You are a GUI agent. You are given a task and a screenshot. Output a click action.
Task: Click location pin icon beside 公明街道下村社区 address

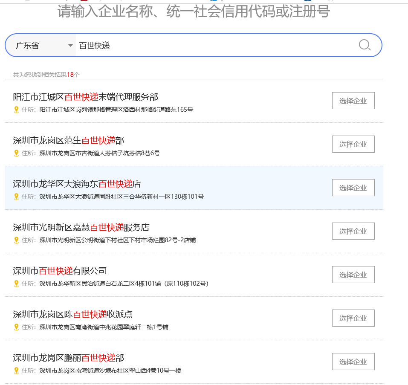[16, 240]
